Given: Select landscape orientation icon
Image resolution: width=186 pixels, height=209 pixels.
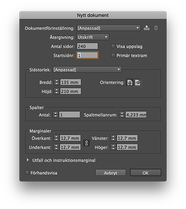Looking at the screenshot, I should click(138, 82).
